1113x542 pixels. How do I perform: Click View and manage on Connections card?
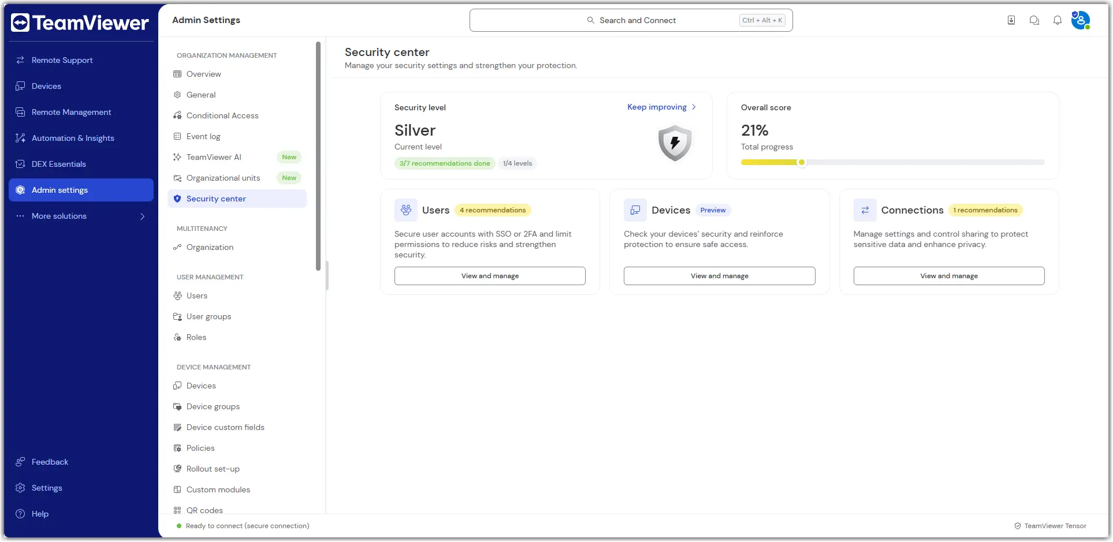click(x=949, y=276)
